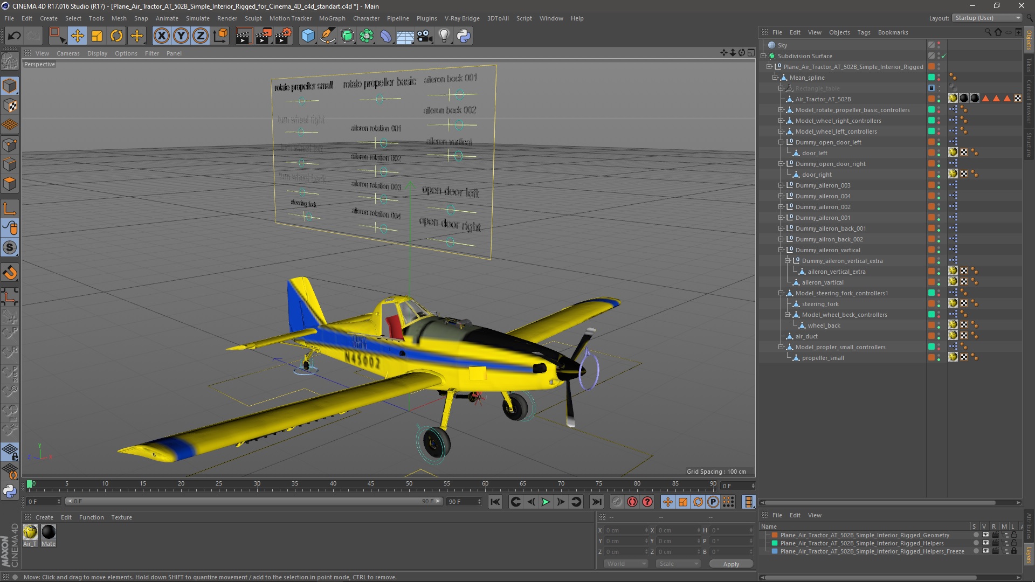Toggle visibility of Rigged_Geometry layer
This screenshot has height=582, width=1035.
(x=985, y=535)
